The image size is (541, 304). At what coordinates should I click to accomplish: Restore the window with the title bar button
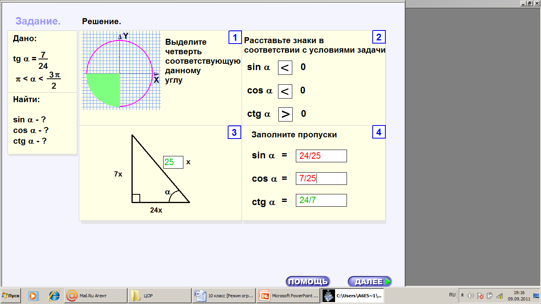529,3
